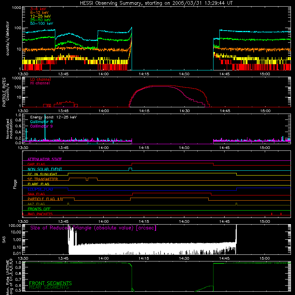This screenshot has width=295, height=295.
Task: Click the Normalized modulation axis label
Action: tap(9, 129)
